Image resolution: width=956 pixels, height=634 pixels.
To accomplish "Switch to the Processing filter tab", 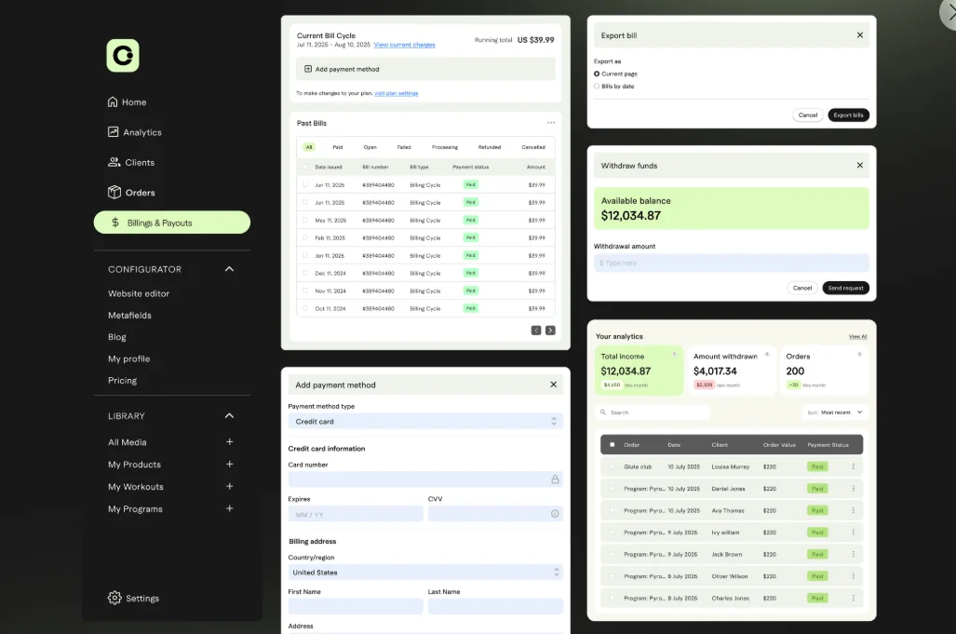I will pos(444,147).
